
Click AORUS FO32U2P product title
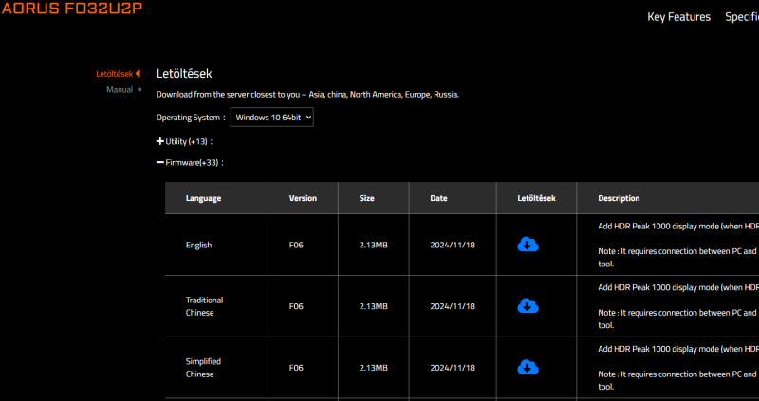point(72,9)
